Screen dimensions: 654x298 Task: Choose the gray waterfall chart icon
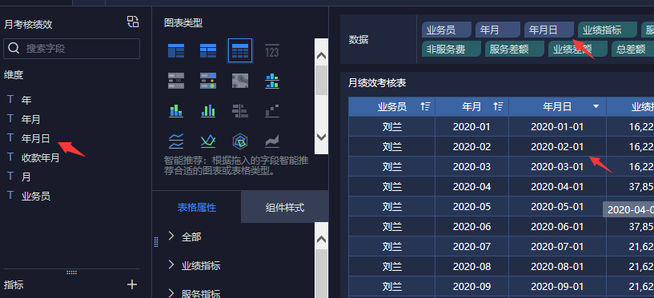point(272,111)
